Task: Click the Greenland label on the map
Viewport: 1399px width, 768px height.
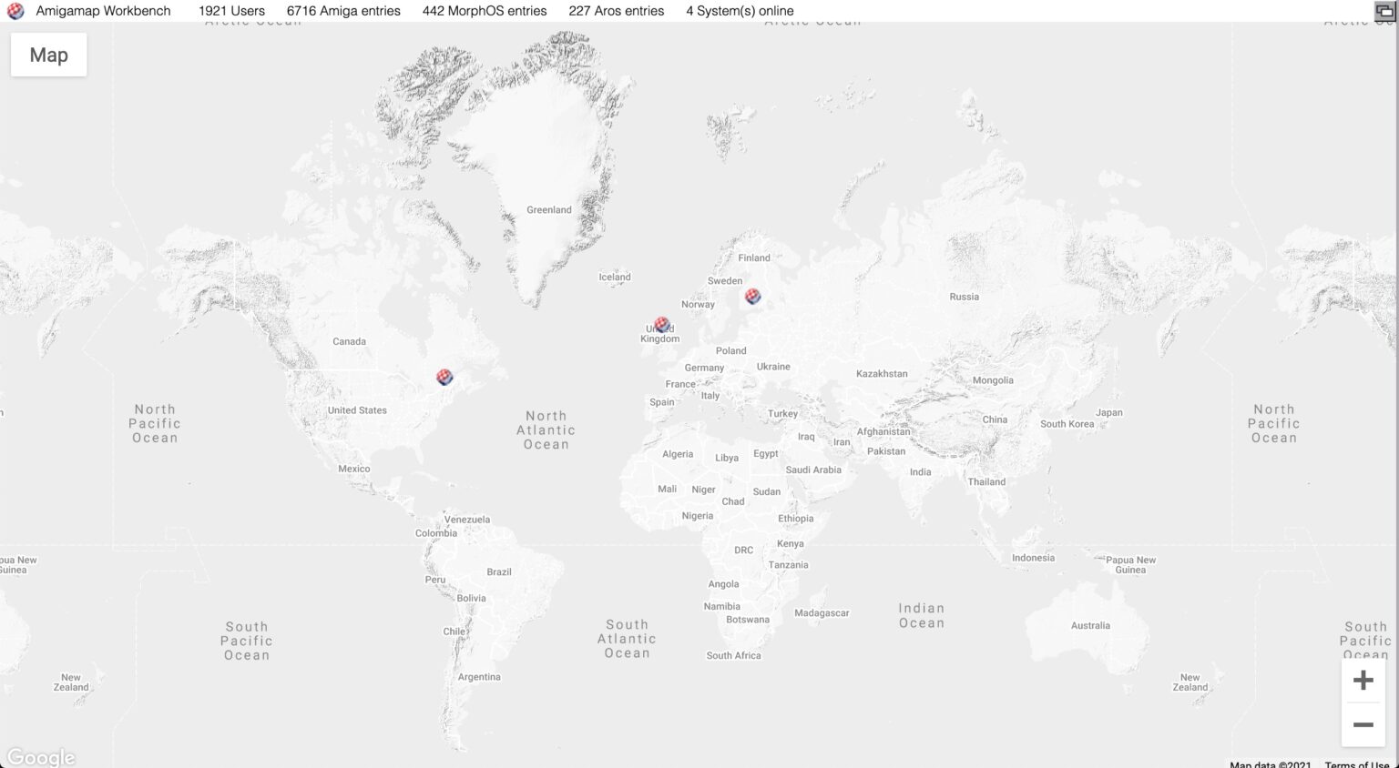Action: click(549, 209)
